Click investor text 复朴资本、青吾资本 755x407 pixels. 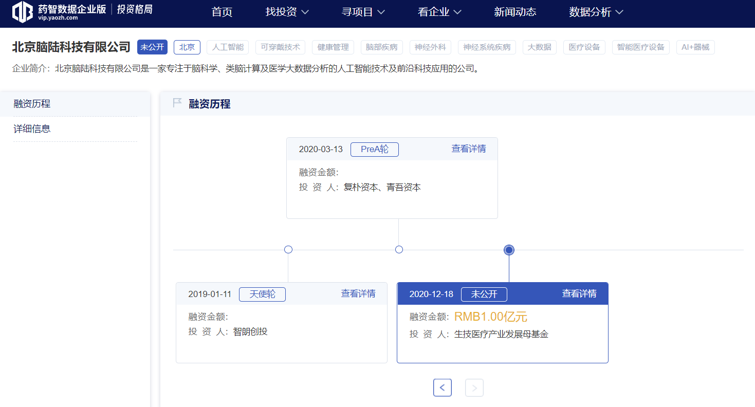pyautogui.click(x=382, y=188)
